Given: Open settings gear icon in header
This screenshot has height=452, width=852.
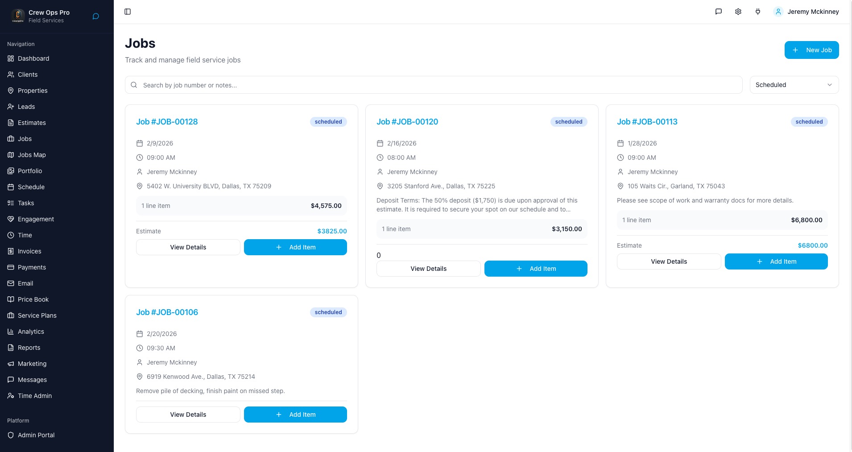Looking at the screenshot, I should tap(738, 12).
